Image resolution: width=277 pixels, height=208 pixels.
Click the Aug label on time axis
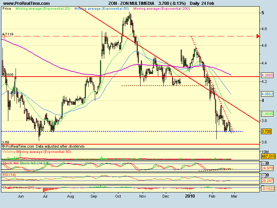pos(71,196)
